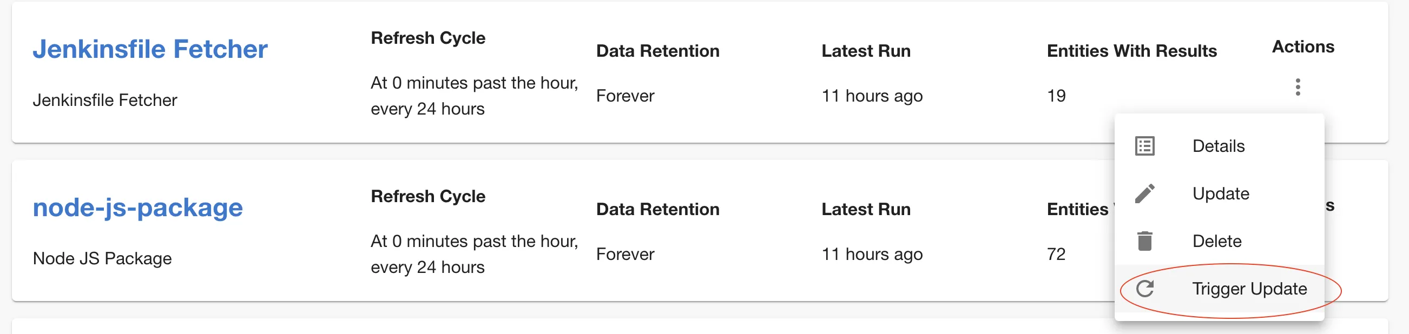Pick Delete from the actions menu
This screenshot has height=334, width=1409.
1216,241
